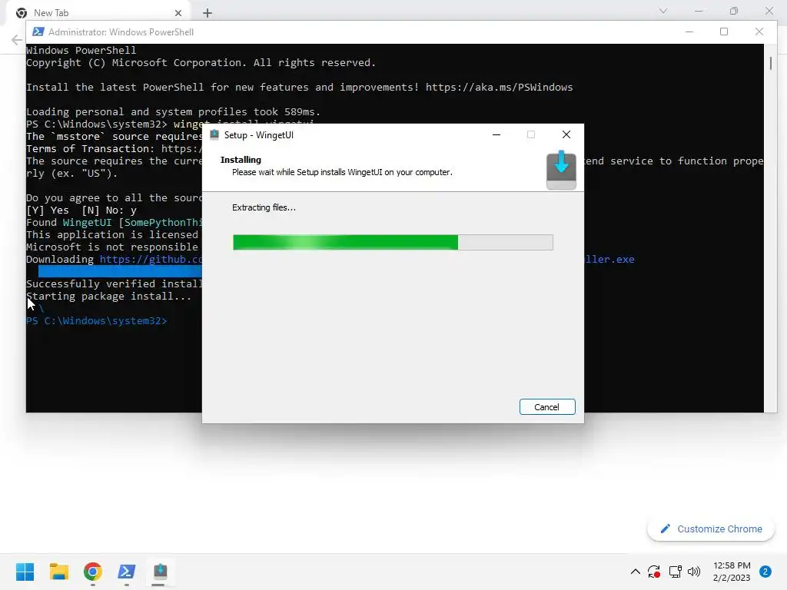The width and height of the screenshot is (787, 590).
Task: Open volume control tray icon
Action: pos(694,572)
